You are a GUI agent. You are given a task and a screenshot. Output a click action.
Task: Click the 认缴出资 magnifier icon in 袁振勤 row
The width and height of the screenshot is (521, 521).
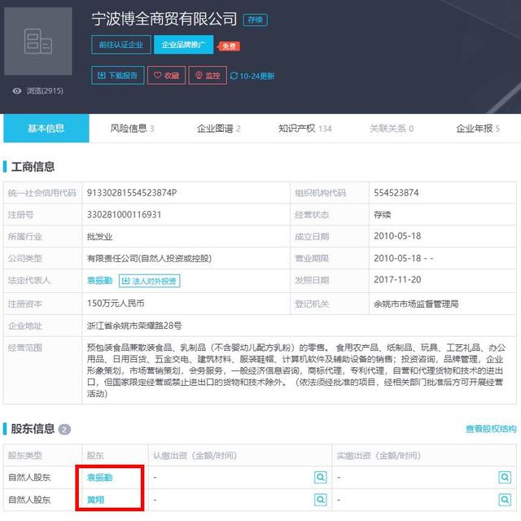[320, 477]
